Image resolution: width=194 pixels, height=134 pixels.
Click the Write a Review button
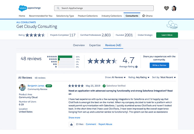pos(159,65)
